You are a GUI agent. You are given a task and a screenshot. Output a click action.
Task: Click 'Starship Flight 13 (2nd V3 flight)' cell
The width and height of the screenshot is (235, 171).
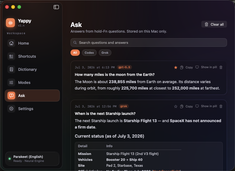pyautogui.click(x=132, y=154)
